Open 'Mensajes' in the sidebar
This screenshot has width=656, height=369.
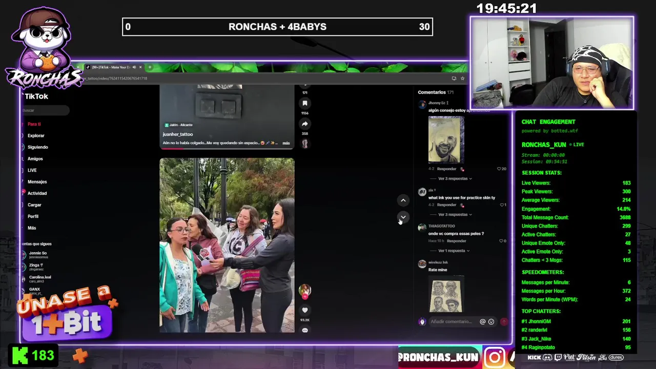[x=37, y=182]
